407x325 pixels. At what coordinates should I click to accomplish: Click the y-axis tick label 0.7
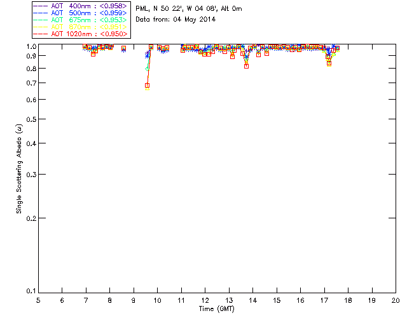pyautogui.click(x=31, y=83)
